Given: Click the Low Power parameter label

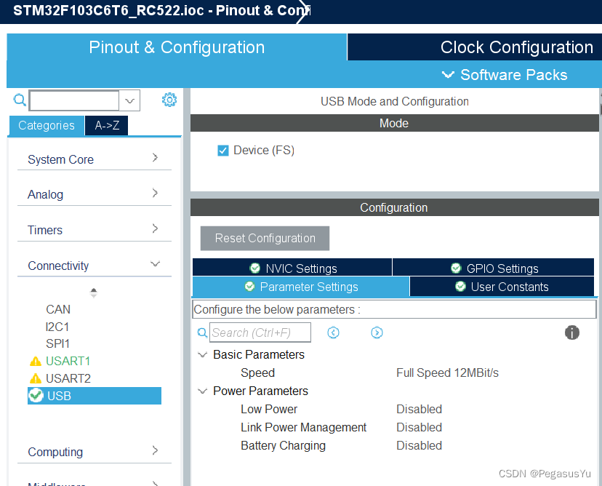Looking at the screenshot, I should pyautogui.click(x=269, y=409).
